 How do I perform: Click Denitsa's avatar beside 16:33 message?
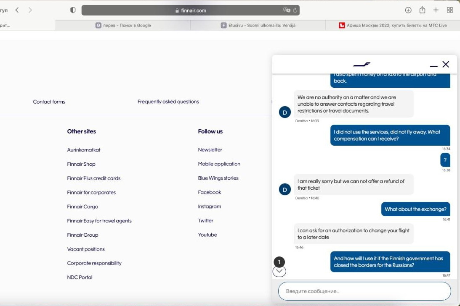click(x=285, y=112)
